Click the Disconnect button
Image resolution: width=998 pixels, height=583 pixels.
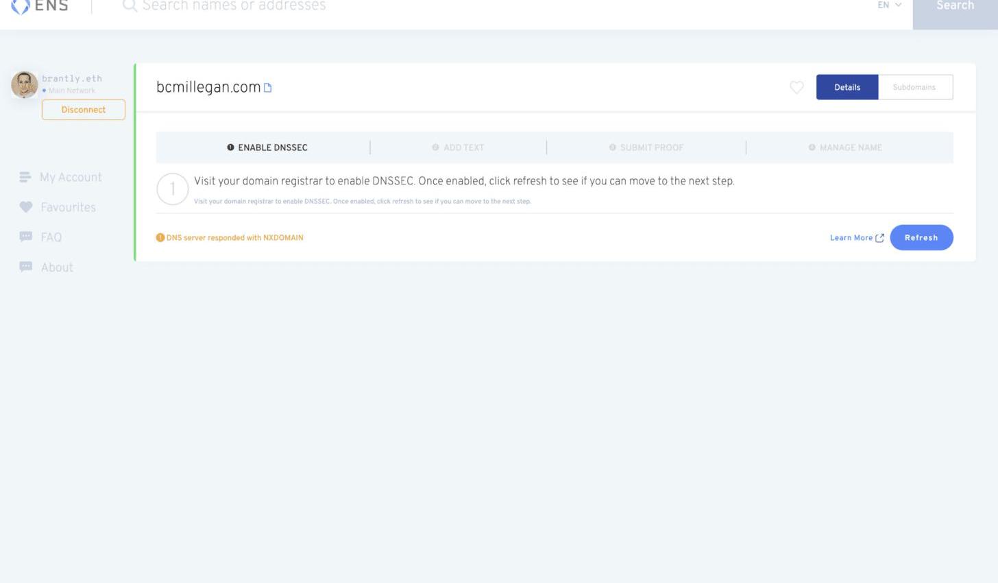click(x=84, y=110)
